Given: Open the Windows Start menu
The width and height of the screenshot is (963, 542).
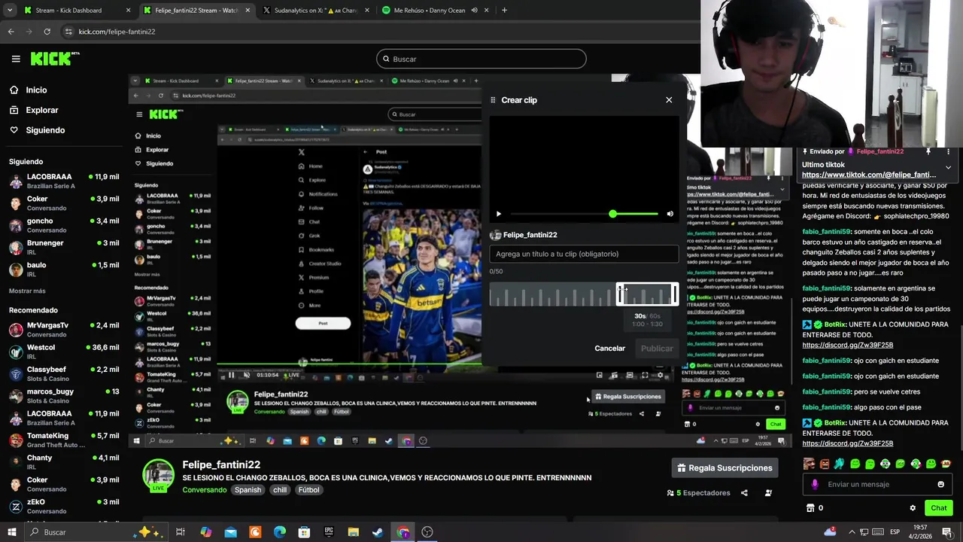Looking at the screenshot, I should 11,532.
